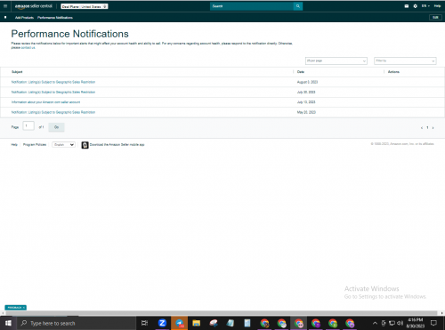Open the footer English language selector

(63, 145)
